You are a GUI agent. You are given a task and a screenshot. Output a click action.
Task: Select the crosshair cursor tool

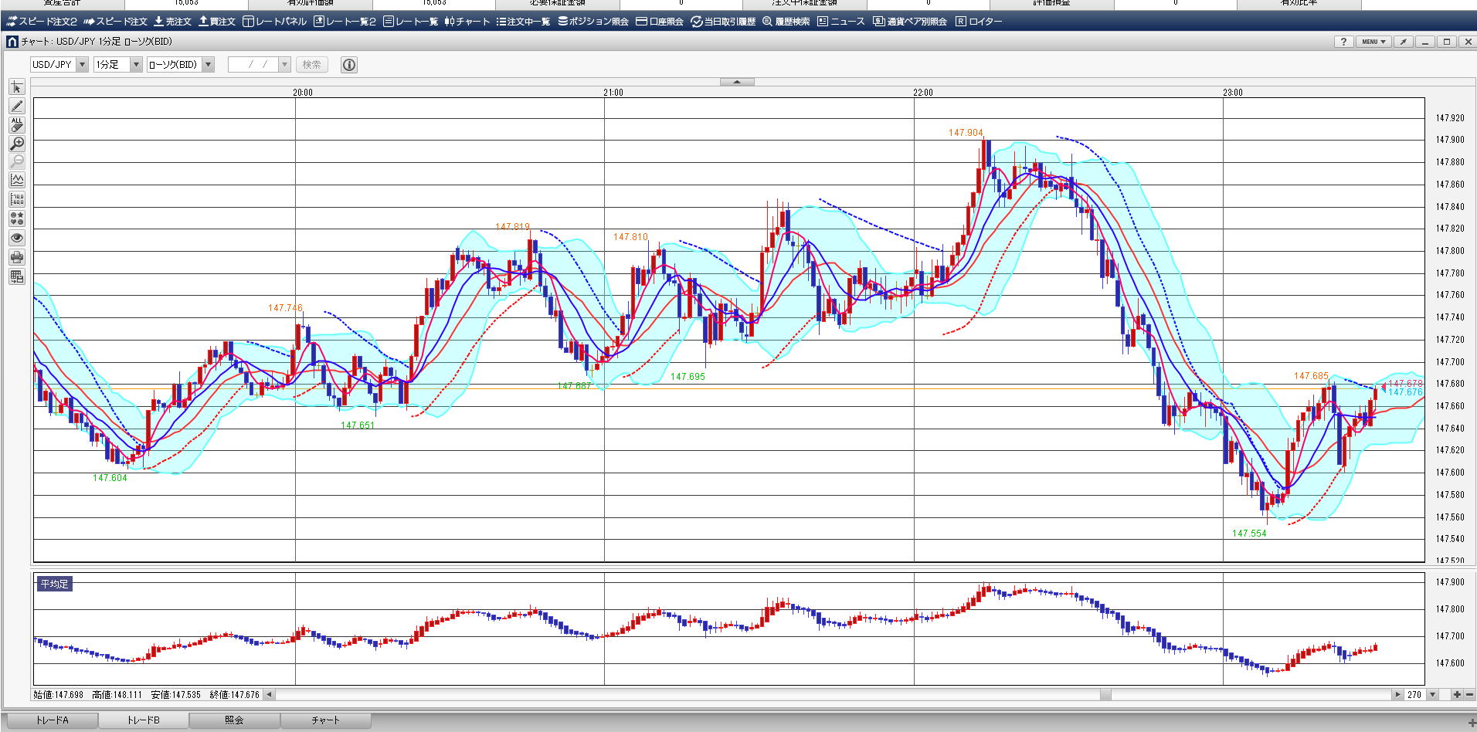(17, 87)
